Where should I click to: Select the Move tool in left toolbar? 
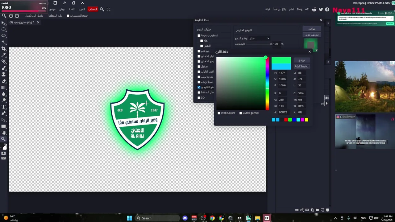[x=4, y=23]
